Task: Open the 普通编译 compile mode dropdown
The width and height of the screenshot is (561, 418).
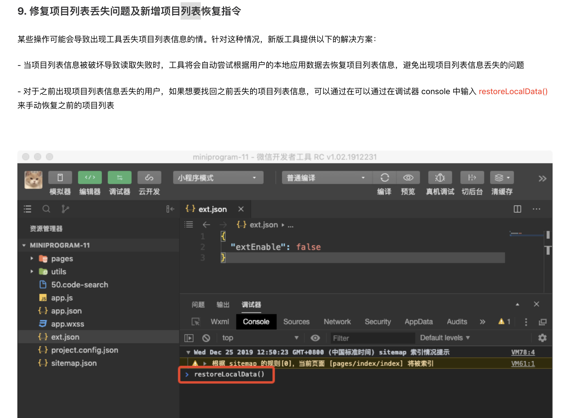Action: click(327, 178)
